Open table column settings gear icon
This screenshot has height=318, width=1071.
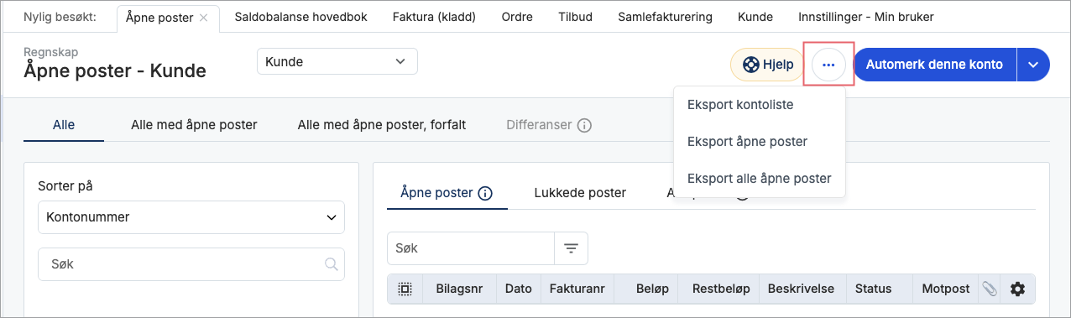pyautogui.click(x=1018, y=289)
